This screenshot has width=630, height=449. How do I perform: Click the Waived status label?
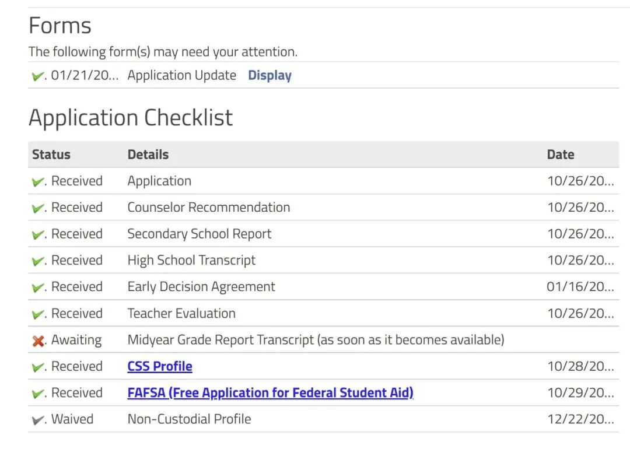pos(72,419)
